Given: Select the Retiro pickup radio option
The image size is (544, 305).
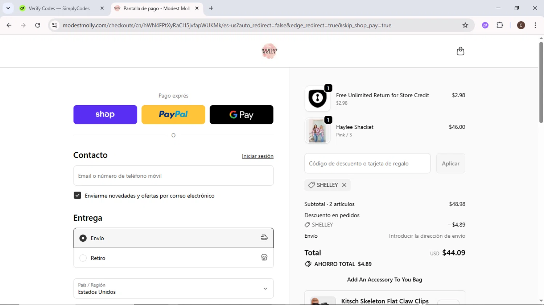Looking at the screenshot, I should 83,258.
